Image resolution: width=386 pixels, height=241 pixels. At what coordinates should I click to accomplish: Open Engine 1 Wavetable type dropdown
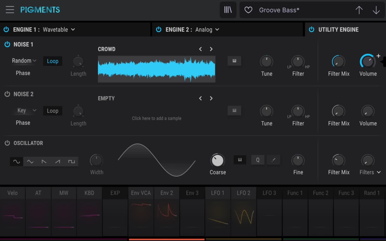click(x=59, y=29)
